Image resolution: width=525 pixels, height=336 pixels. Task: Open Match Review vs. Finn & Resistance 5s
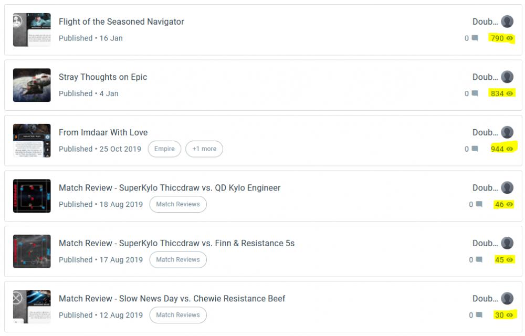click(176, 243)
